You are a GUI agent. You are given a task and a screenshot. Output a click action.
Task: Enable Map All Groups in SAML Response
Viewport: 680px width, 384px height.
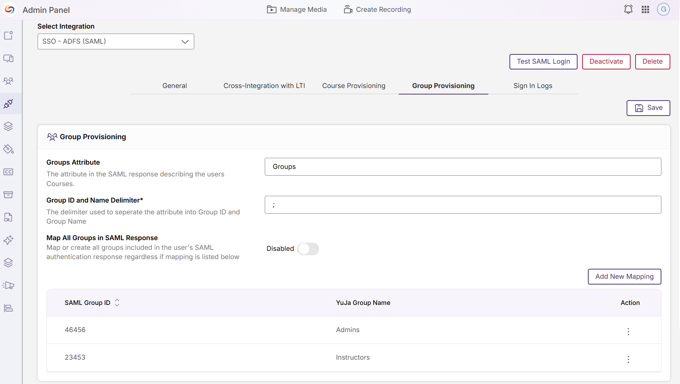[308, 249]
